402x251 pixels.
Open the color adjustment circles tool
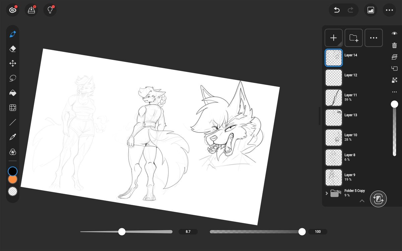[13, 152]
